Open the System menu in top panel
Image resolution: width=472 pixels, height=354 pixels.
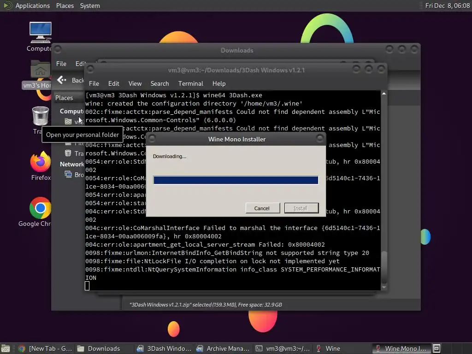(90, 6)
